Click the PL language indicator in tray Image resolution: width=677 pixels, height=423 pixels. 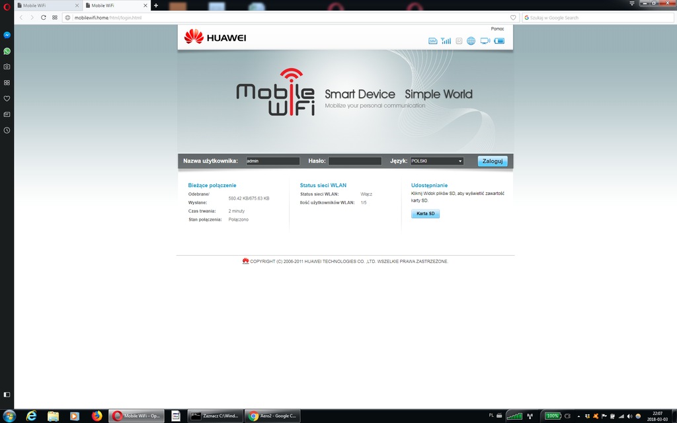(x=491, y=415)
